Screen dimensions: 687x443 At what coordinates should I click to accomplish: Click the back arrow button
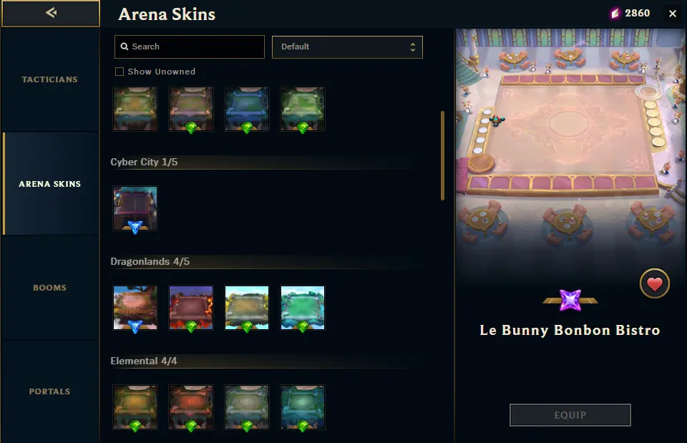51,13
